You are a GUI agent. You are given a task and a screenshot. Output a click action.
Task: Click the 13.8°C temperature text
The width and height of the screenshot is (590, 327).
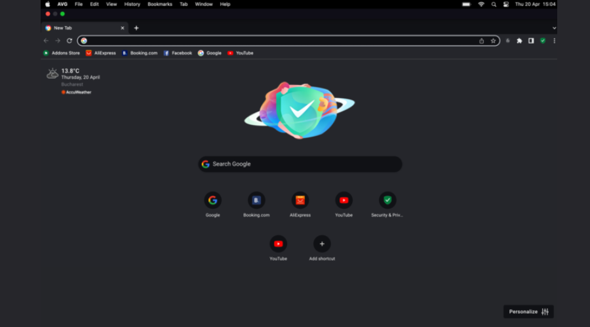[x=70, y=71]
